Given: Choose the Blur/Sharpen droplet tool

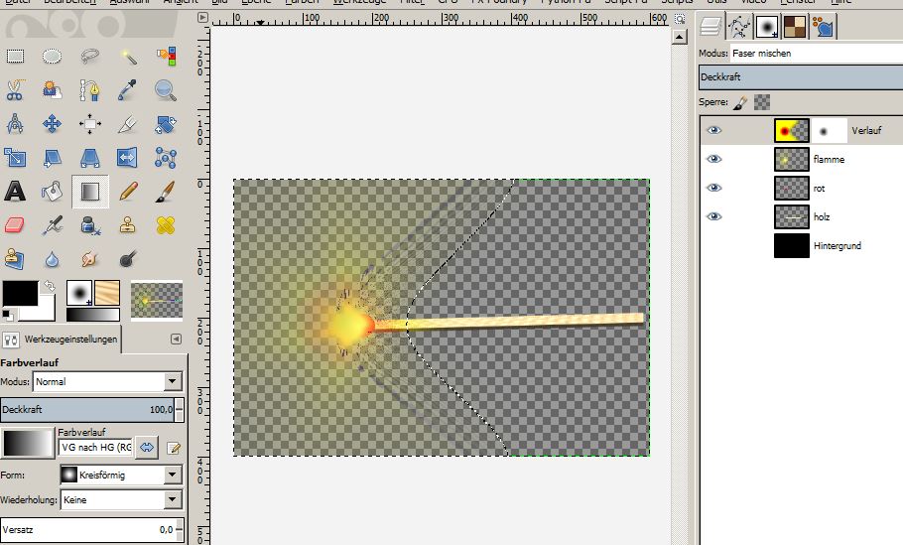Looking at the screenshot, I should [52, 259].
